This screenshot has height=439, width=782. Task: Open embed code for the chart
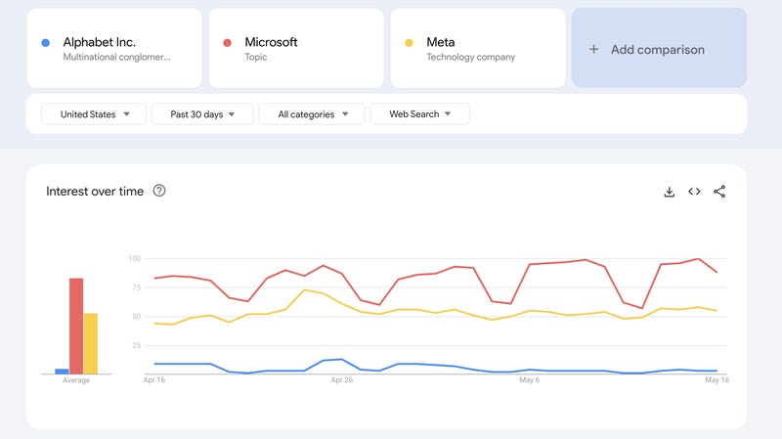[x=694, y=192]
